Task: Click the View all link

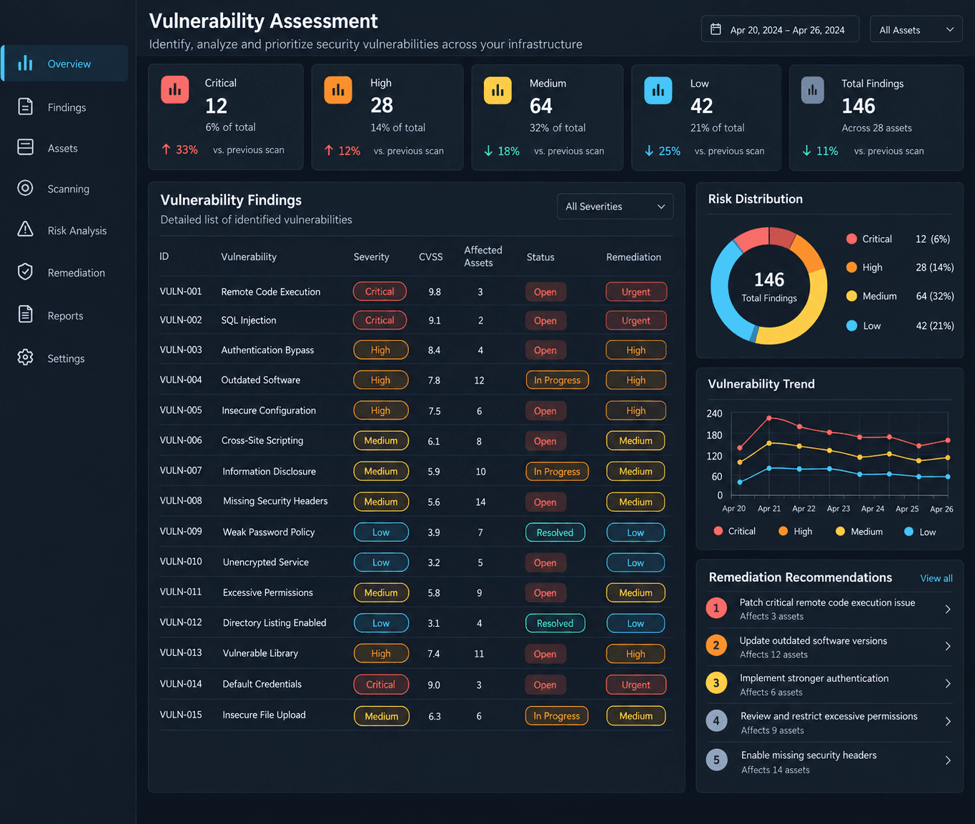Action: tap(936, 578)
